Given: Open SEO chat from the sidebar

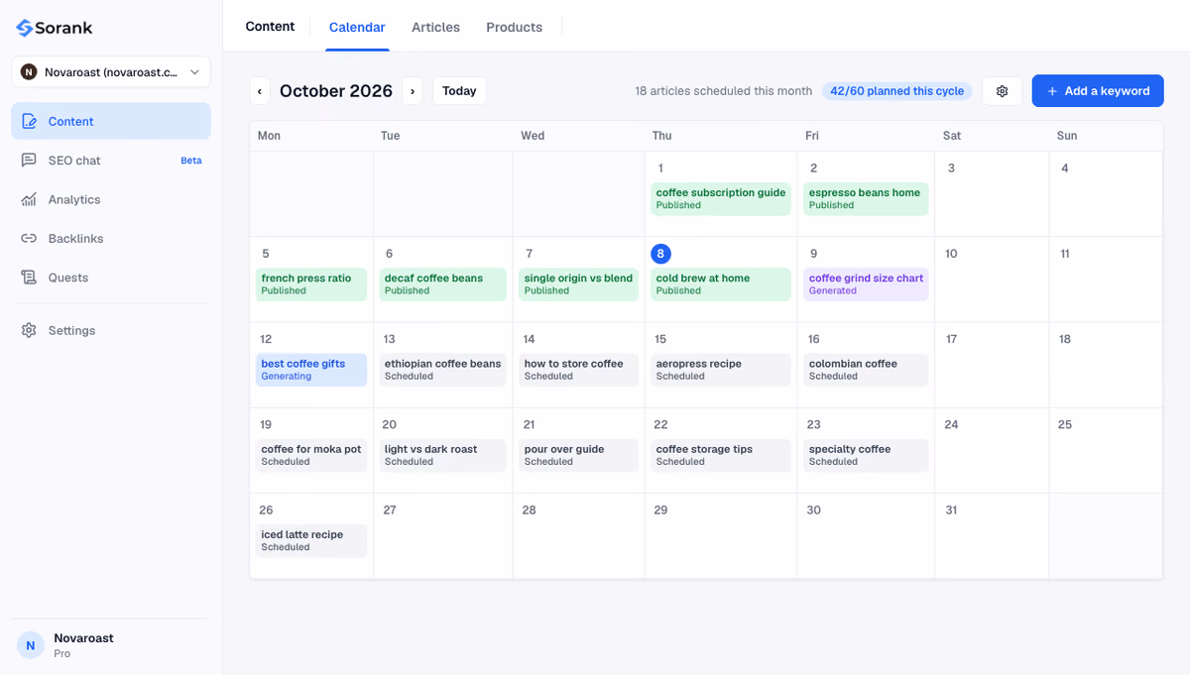Looking at the screenshot, I should point(111,161).
